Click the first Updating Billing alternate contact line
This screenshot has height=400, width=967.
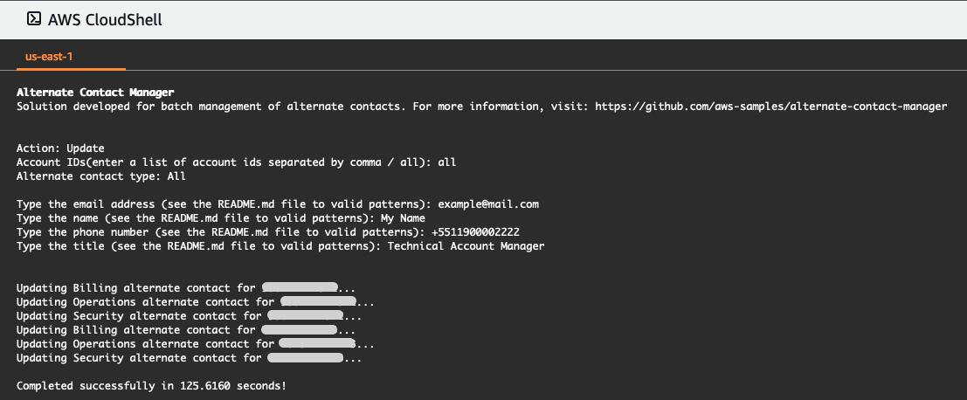pos(186,288)
